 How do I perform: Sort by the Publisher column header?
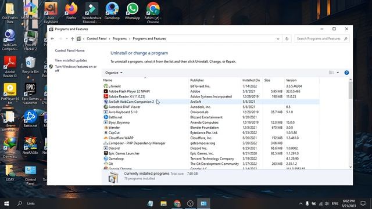click(x=214, y=80)
